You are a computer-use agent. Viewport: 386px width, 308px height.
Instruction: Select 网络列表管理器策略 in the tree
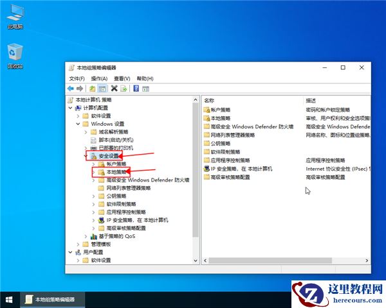(x=129, y=188)
